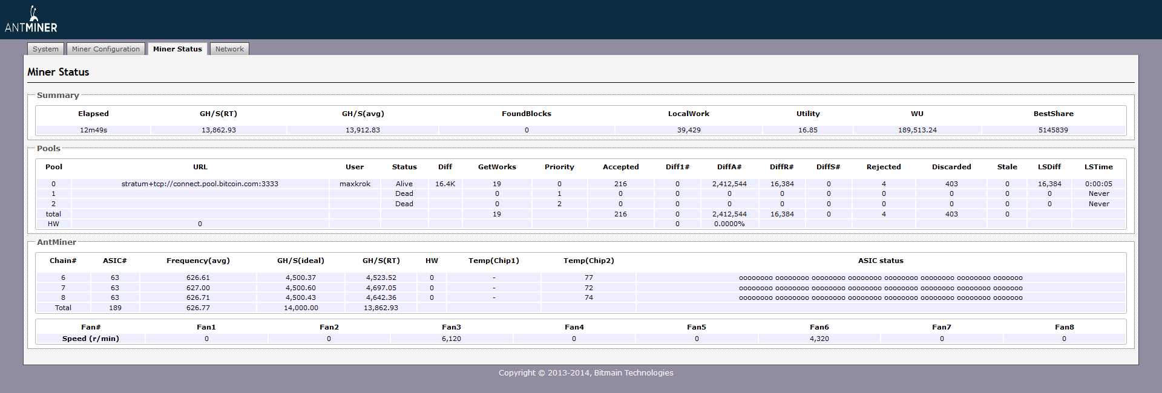Select chain 6 frequency value 626.61
The height and width of the screenshot is (393, 1162).
coord(198,278)
